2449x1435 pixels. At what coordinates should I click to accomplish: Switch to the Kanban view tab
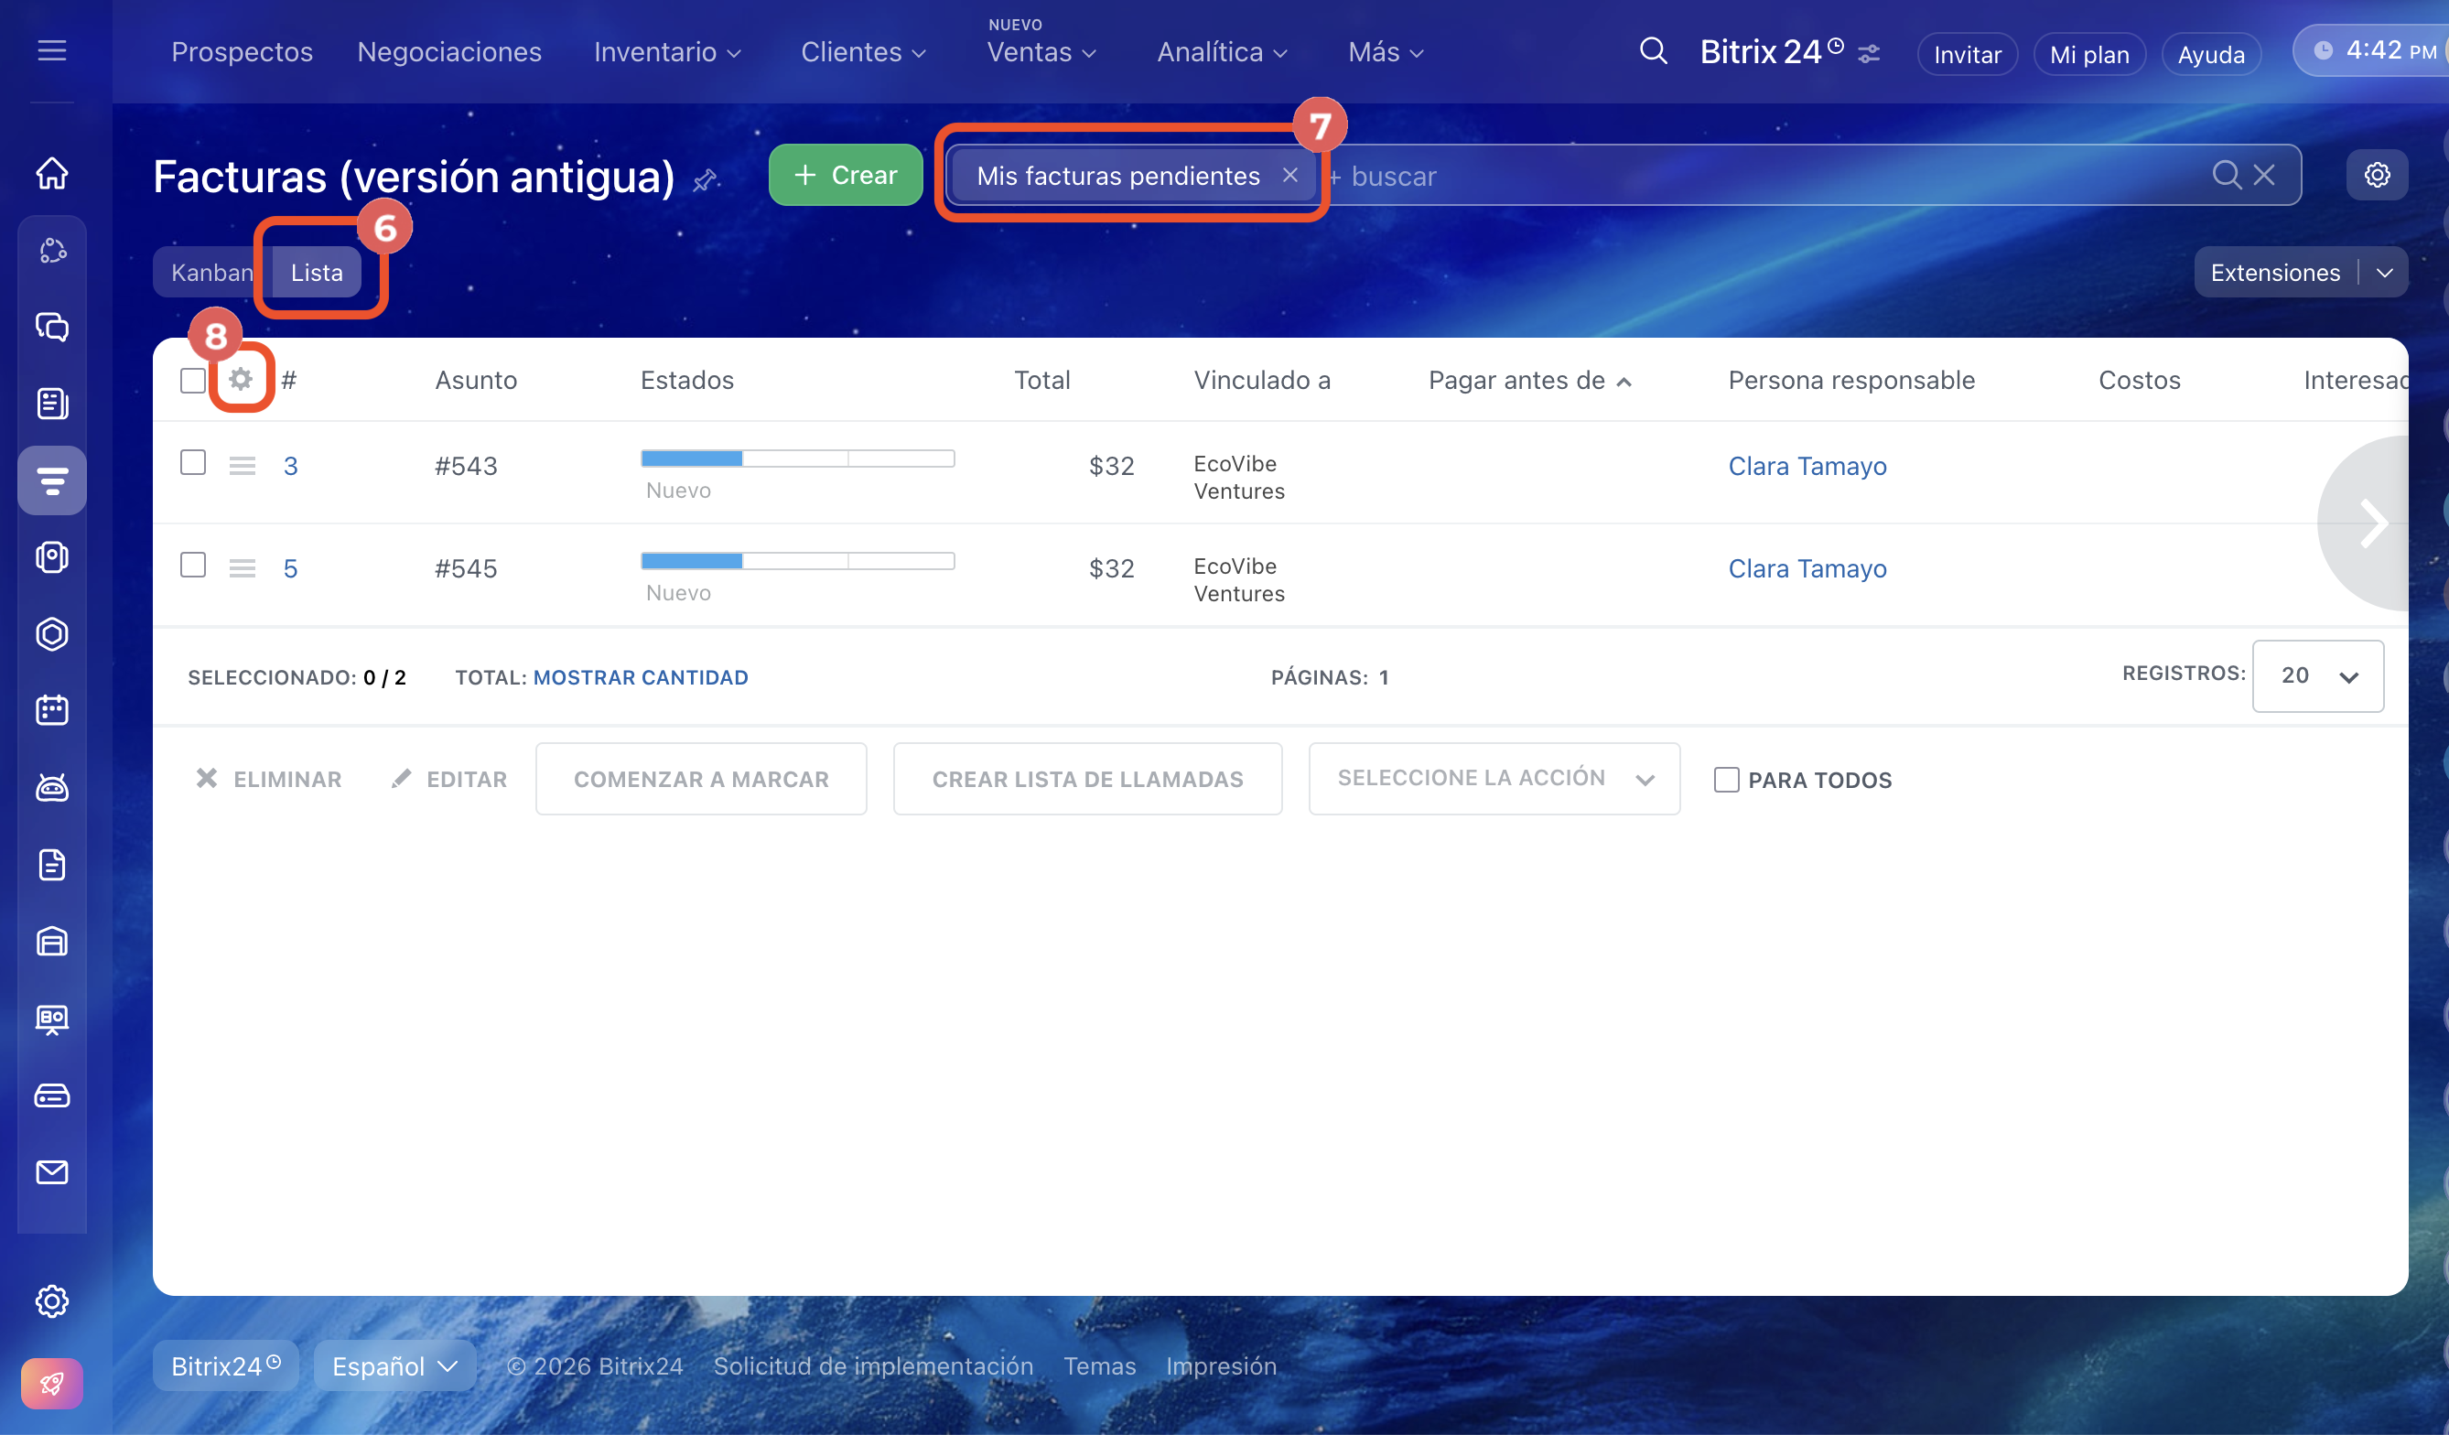210,273
